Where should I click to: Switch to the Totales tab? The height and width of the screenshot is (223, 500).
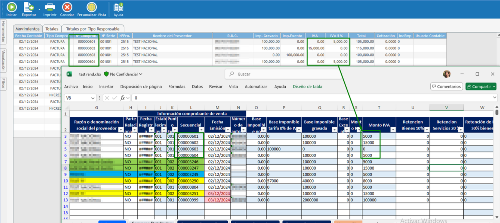52,29
